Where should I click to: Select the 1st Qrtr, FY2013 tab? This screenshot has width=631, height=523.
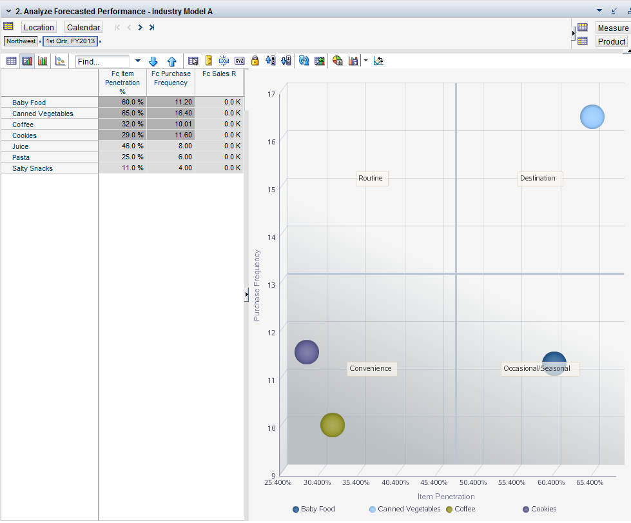tap(70, 41)
